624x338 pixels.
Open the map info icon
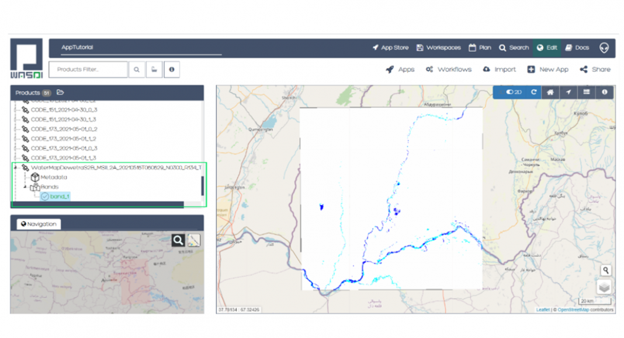tap(604, 92)
